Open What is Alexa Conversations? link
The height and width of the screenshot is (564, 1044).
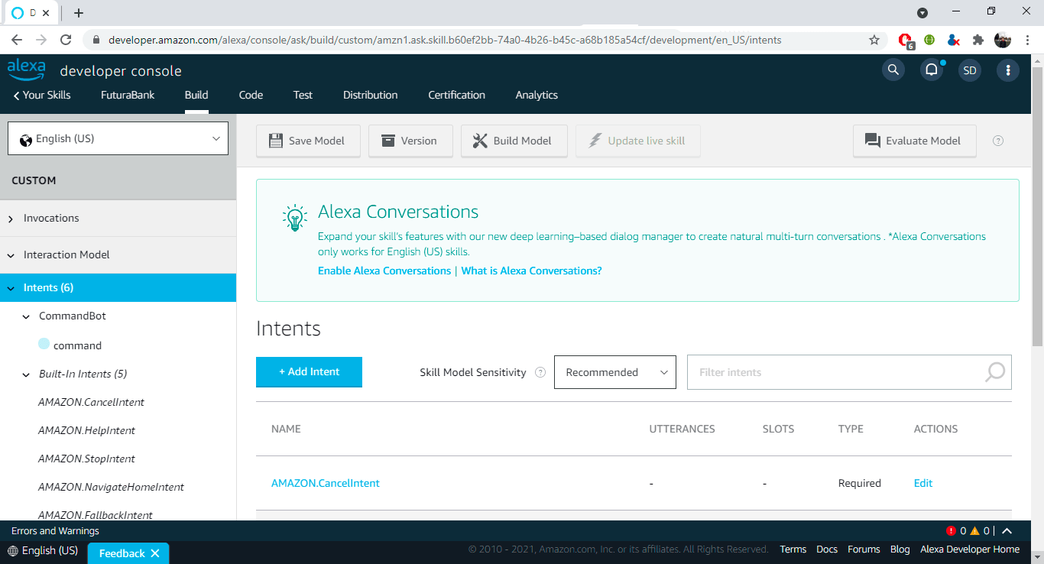(532, 271)
